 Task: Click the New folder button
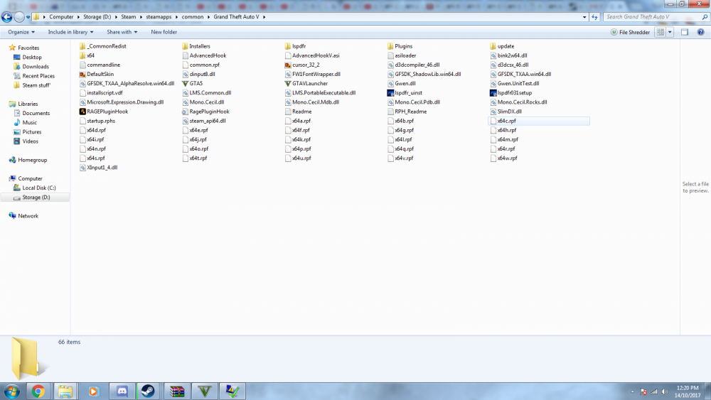[164, 32]
